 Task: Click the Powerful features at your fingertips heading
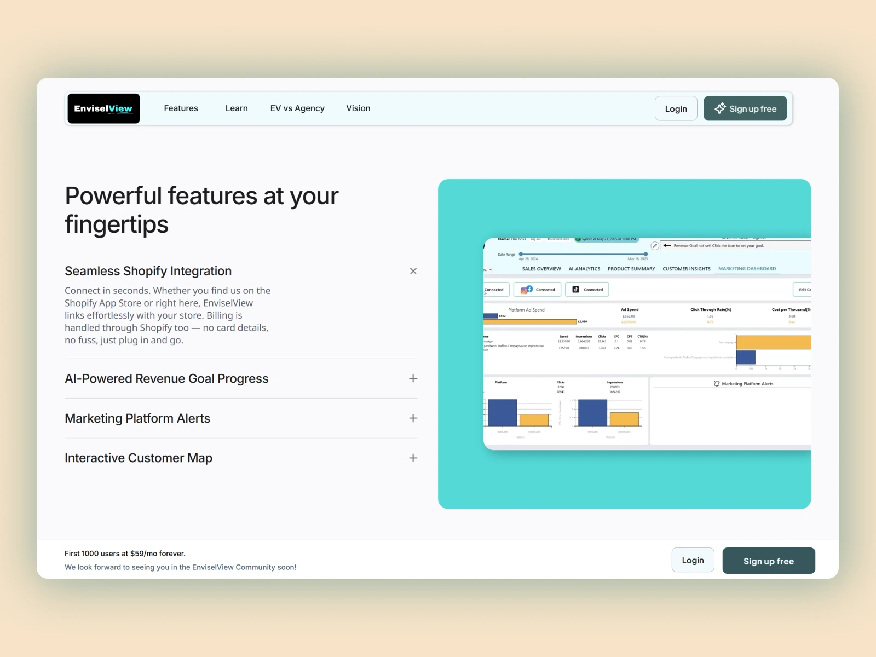coord(201,210)
